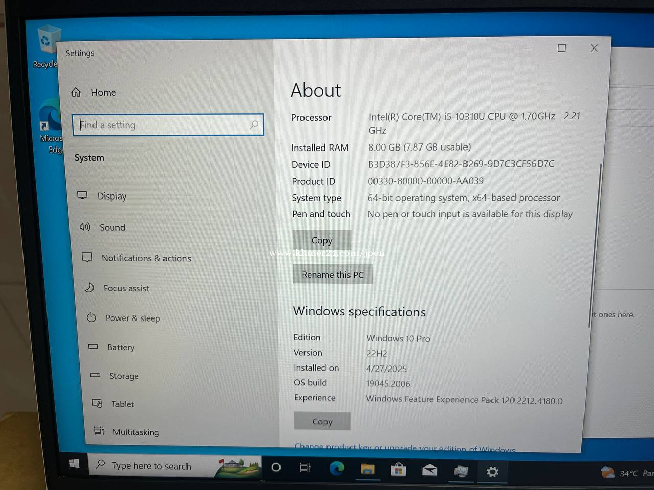654x490 pixels.
Task: Click the Notifications speech bubble icon
Action: pyautogui.click(x=87, y=257)
